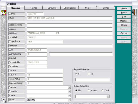Screen dimensions: 138x104
Task: Click the Sucursal field showing 11
Action: tap(45, 75)
